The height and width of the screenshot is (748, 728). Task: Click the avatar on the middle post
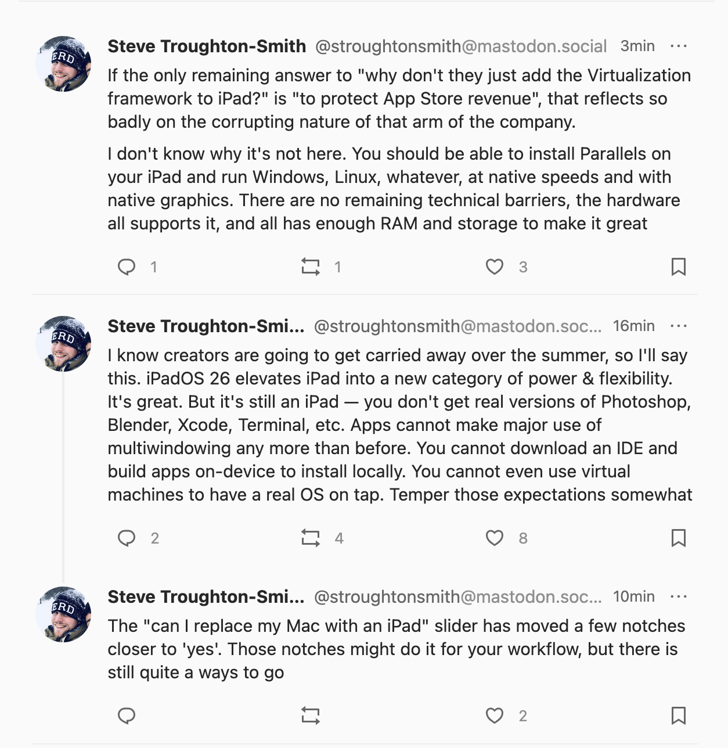pos(64,343)
